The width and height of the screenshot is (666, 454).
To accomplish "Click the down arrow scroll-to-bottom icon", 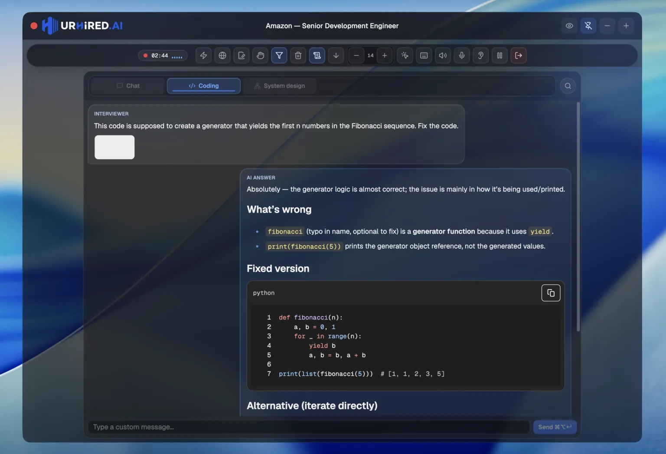I will [336, 56].
